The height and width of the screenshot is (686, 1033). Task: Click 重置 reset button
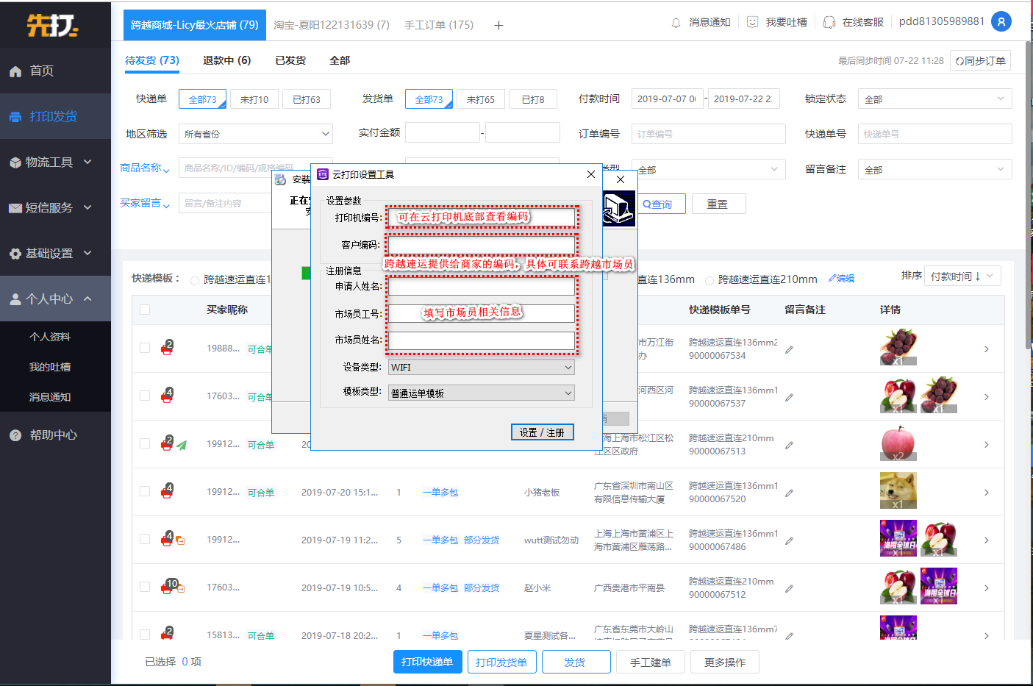pyautogui.click(x=718, y=204)
